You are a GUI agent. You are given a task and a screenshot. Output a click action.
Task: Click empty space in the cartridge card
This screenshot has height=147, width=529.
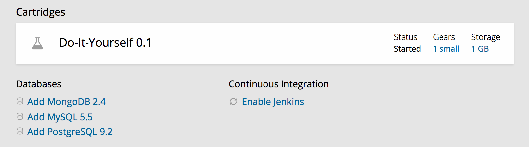(266, 43)
